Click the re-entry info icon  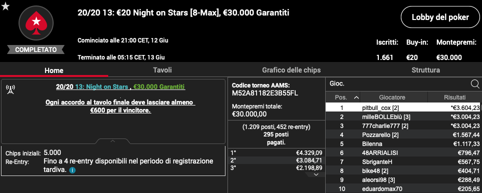click(72, 170)
